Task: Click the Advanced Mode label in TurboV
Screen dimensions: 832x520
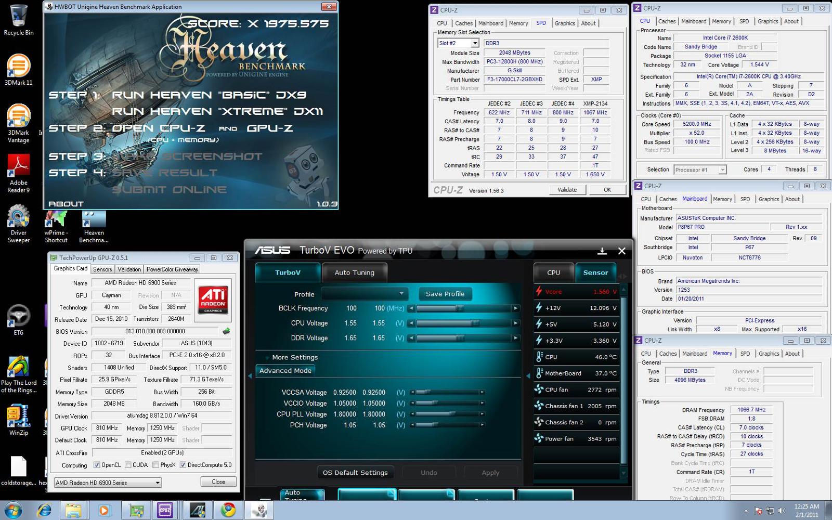Action: pos(285,371)
